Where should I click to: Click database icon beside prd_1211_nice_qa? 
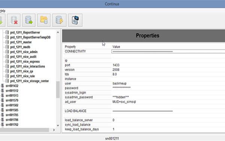click(x=7, y=71)
